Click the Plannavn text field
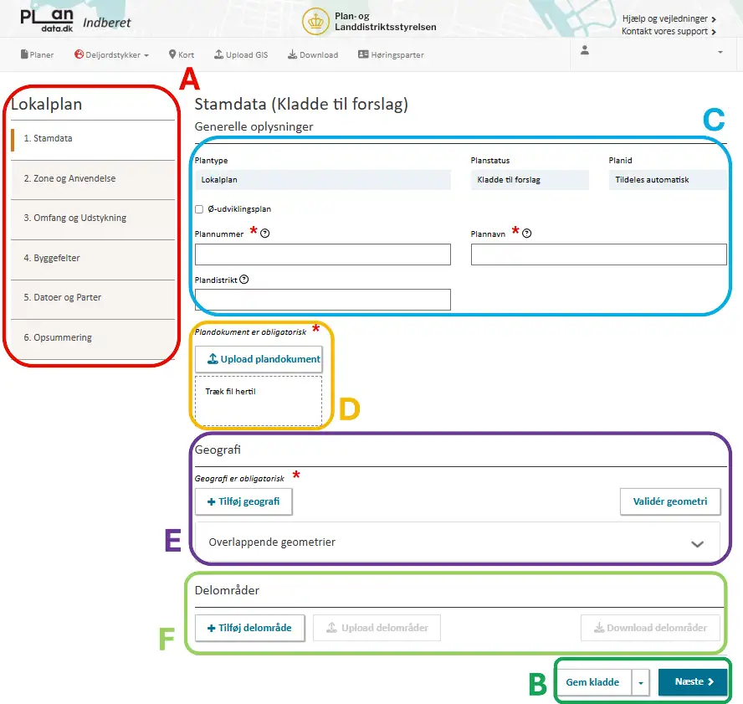 (598, 254)
